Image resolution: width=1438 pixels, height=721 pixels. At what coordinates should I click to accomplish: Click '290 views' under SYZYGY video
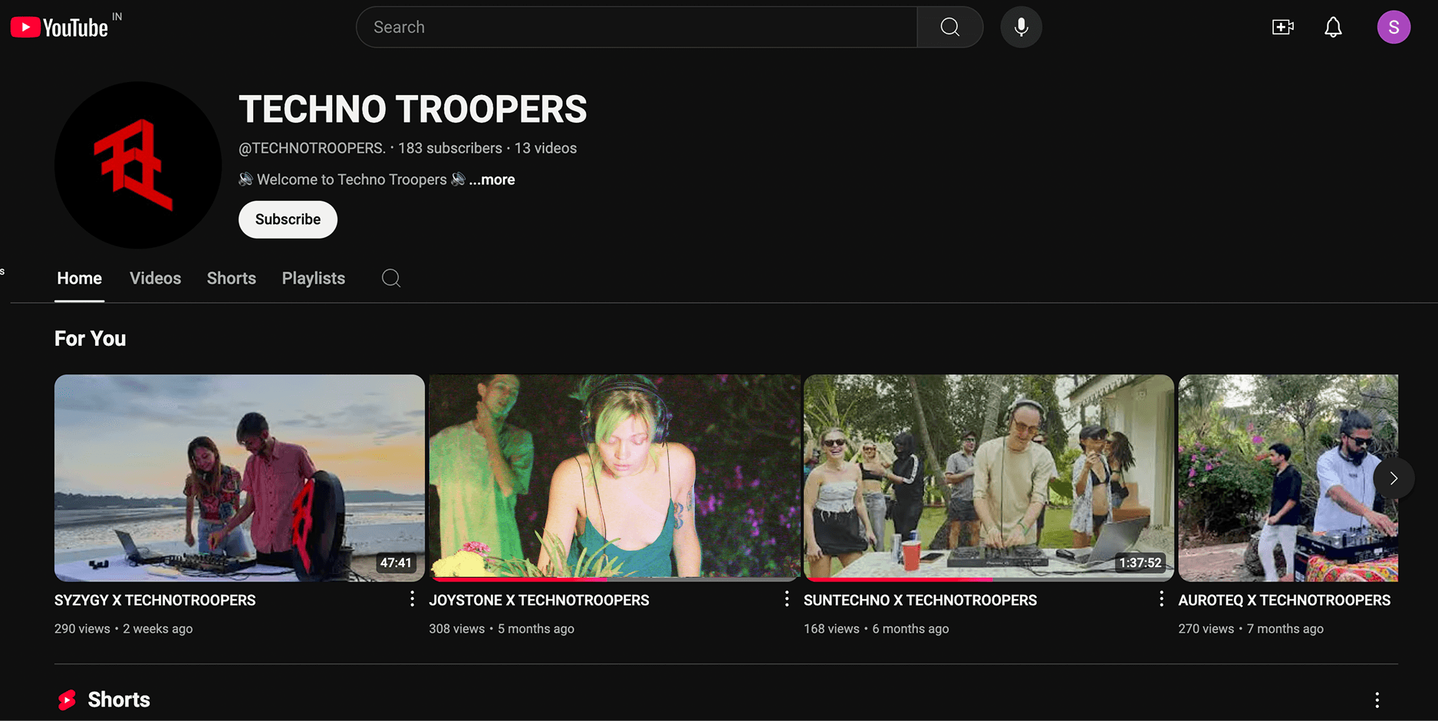[82, 629]
